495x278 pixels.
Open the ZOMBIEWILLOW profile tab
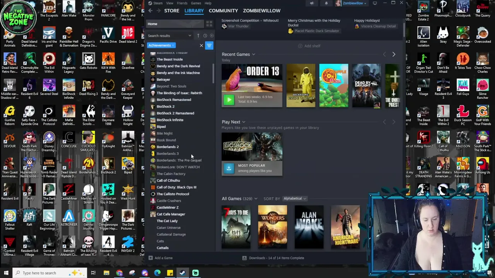point(262,11)
